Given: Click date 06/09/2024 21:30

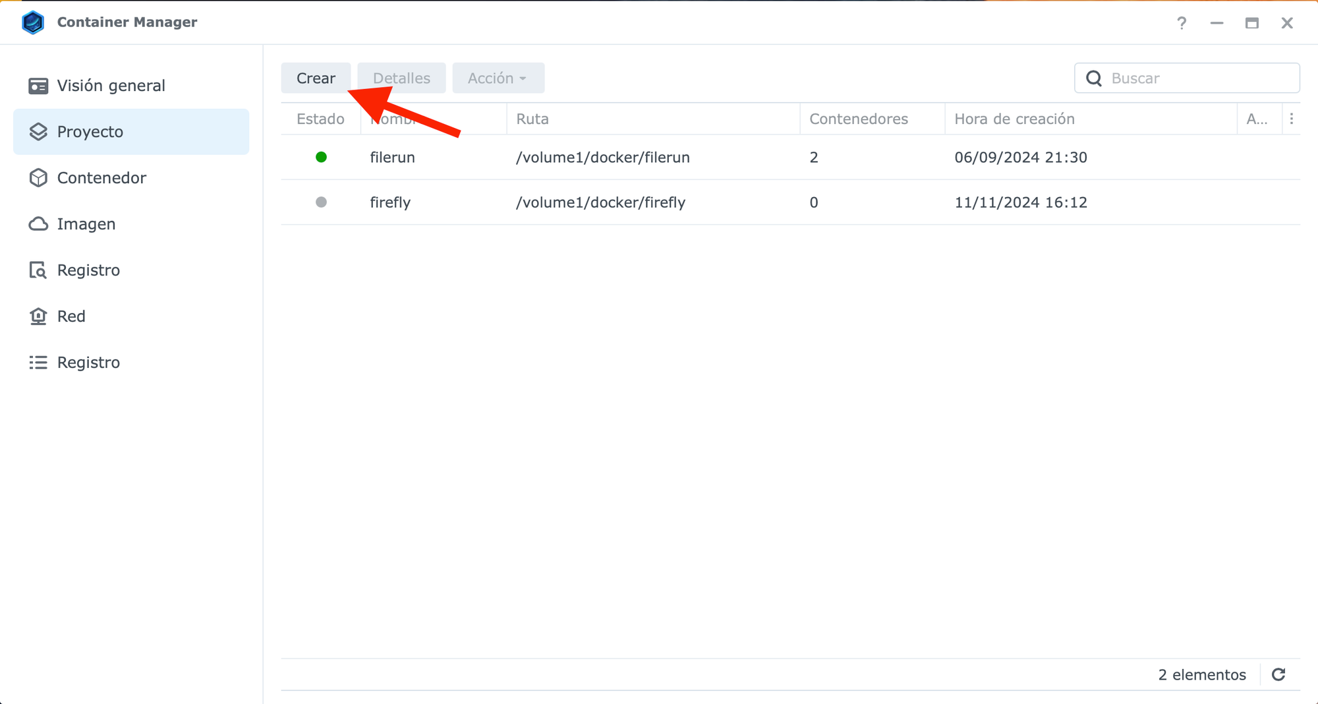Looking at the screenshot, I should tap(1021, 158).
